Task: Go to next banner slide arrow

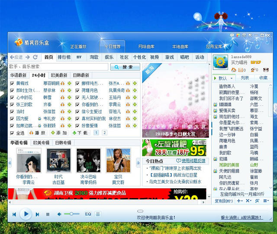Action: pyautogui.click(x=205, y=134)
